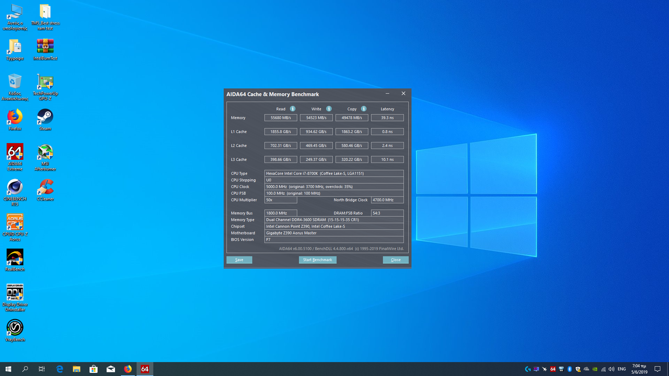Open the Documents (Έγγραφα) desktop icon
The width and height of the screenshot is (669, 376).
(x=15, y=50)
